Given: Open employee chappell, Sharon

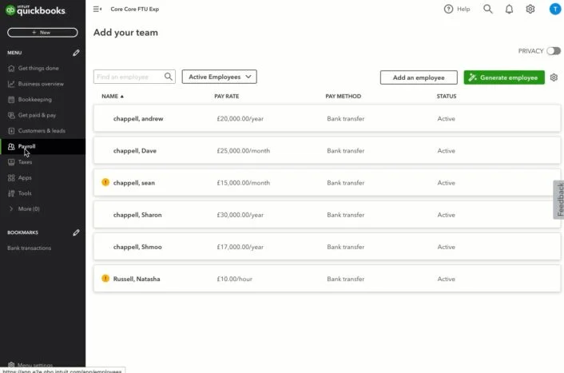Looking at the screenshot, I should (x=137, y=214).
